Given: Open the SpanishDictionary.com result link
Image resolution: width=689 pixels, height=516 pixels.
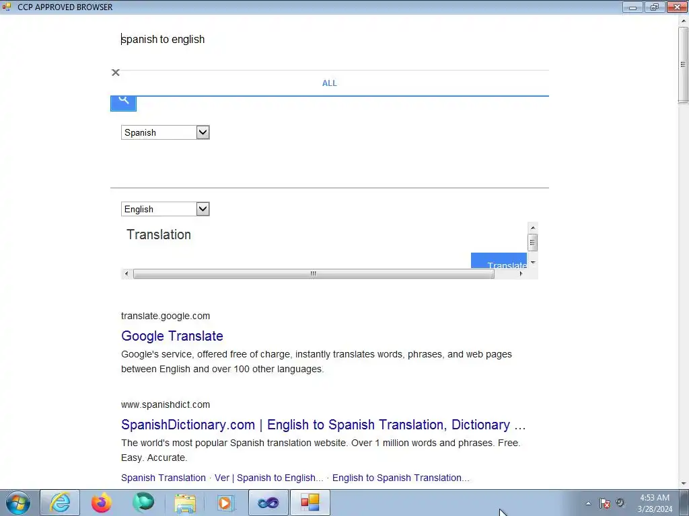Looking at the screenshot, I should click(x=324, y=425).
